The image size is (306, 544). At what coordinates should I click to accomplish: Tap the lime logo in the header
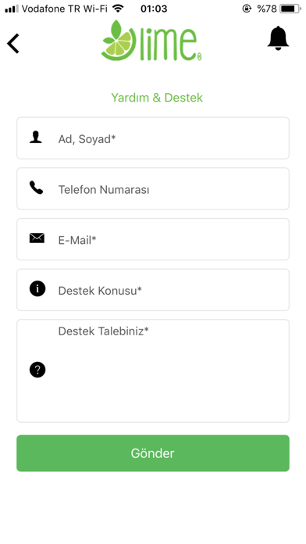151,41
